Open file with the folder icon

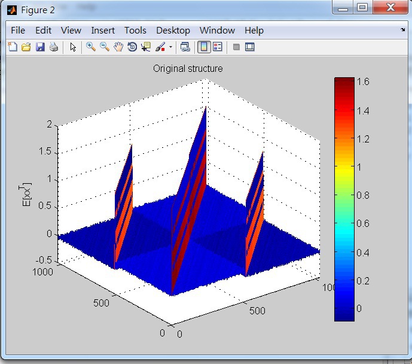click(26, 47)
